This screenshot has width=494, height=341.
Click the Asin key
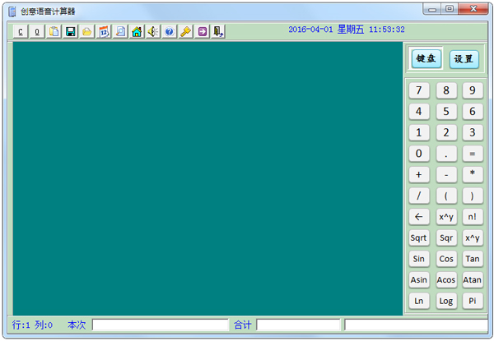419,280
